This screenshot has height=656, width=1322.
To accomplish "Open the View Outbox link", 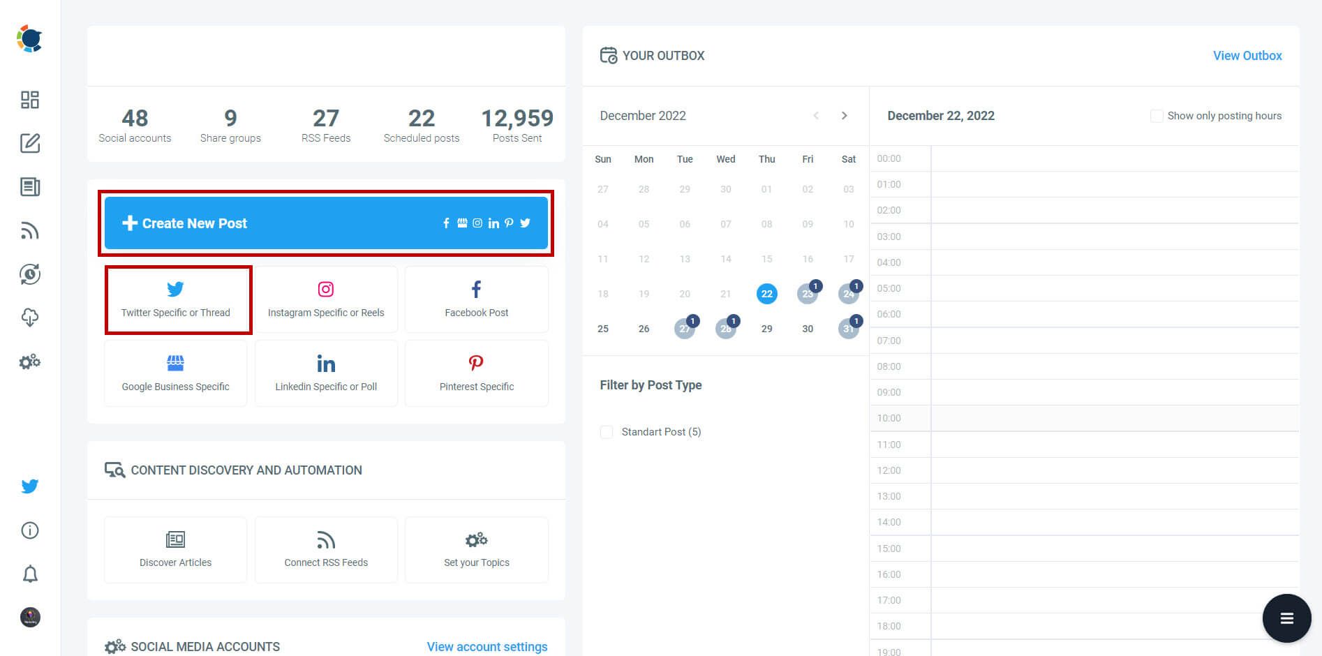I will (1247, 55).
